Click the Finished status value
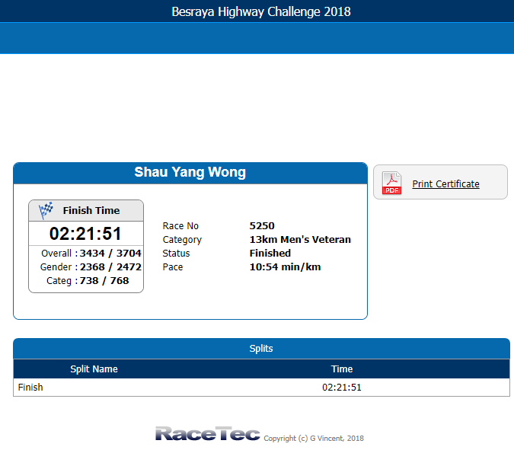This screenshot has width=514, height=450. tap(270, 254)
